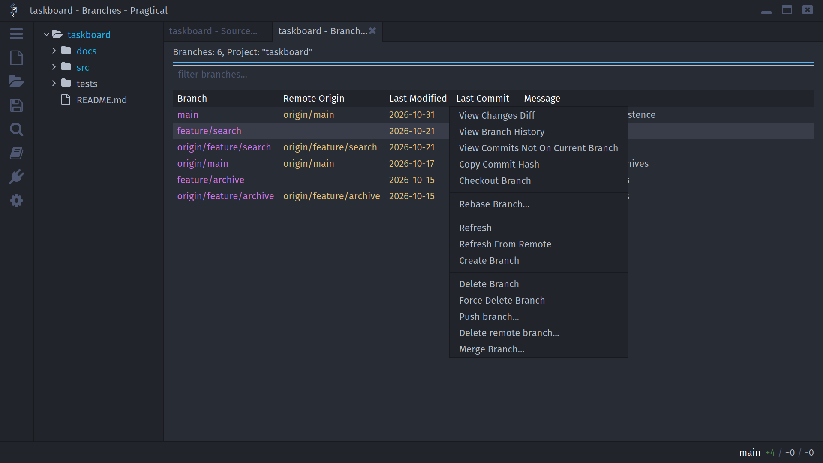The height and width of the screenshot is (463, 823).
Task: Collapse the taskboard project root
Action: click(x=46, y=34)
